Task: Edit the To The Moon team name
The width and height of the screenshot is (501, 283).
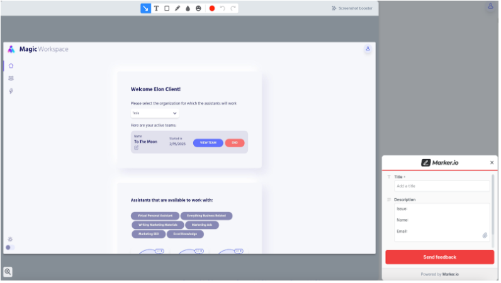Action: coord(137,148)
